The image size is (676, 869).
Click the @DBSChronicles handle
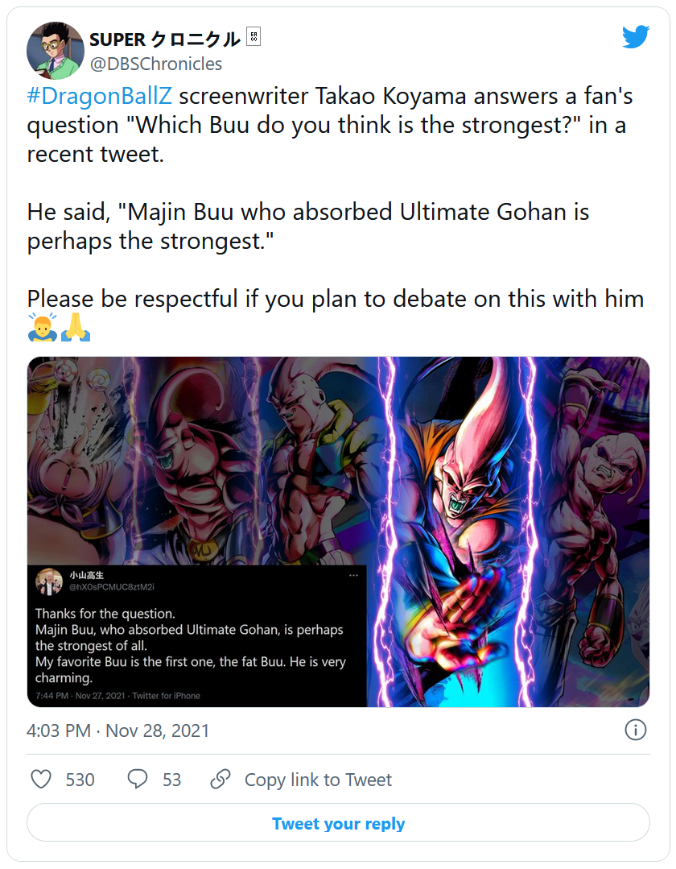coord(155,64)
